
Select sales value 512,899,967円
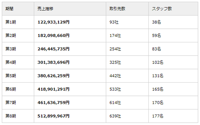53,116
